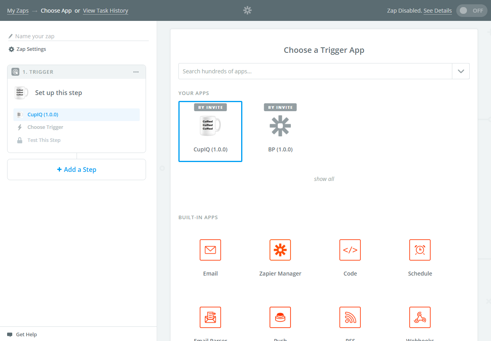Click the Zapier logo in header
Viewport: 491px width, 341px height.
pos(247,11)
